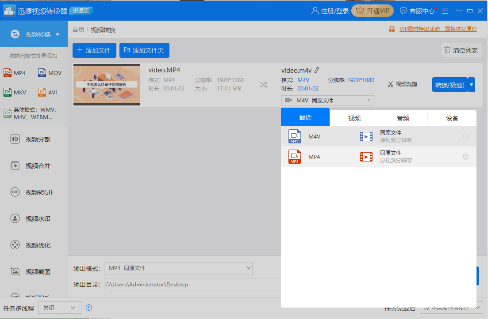This screenshot has width=488, height=319.
Task: Rename the output file via the pencil icon
Action: point(316,70)
